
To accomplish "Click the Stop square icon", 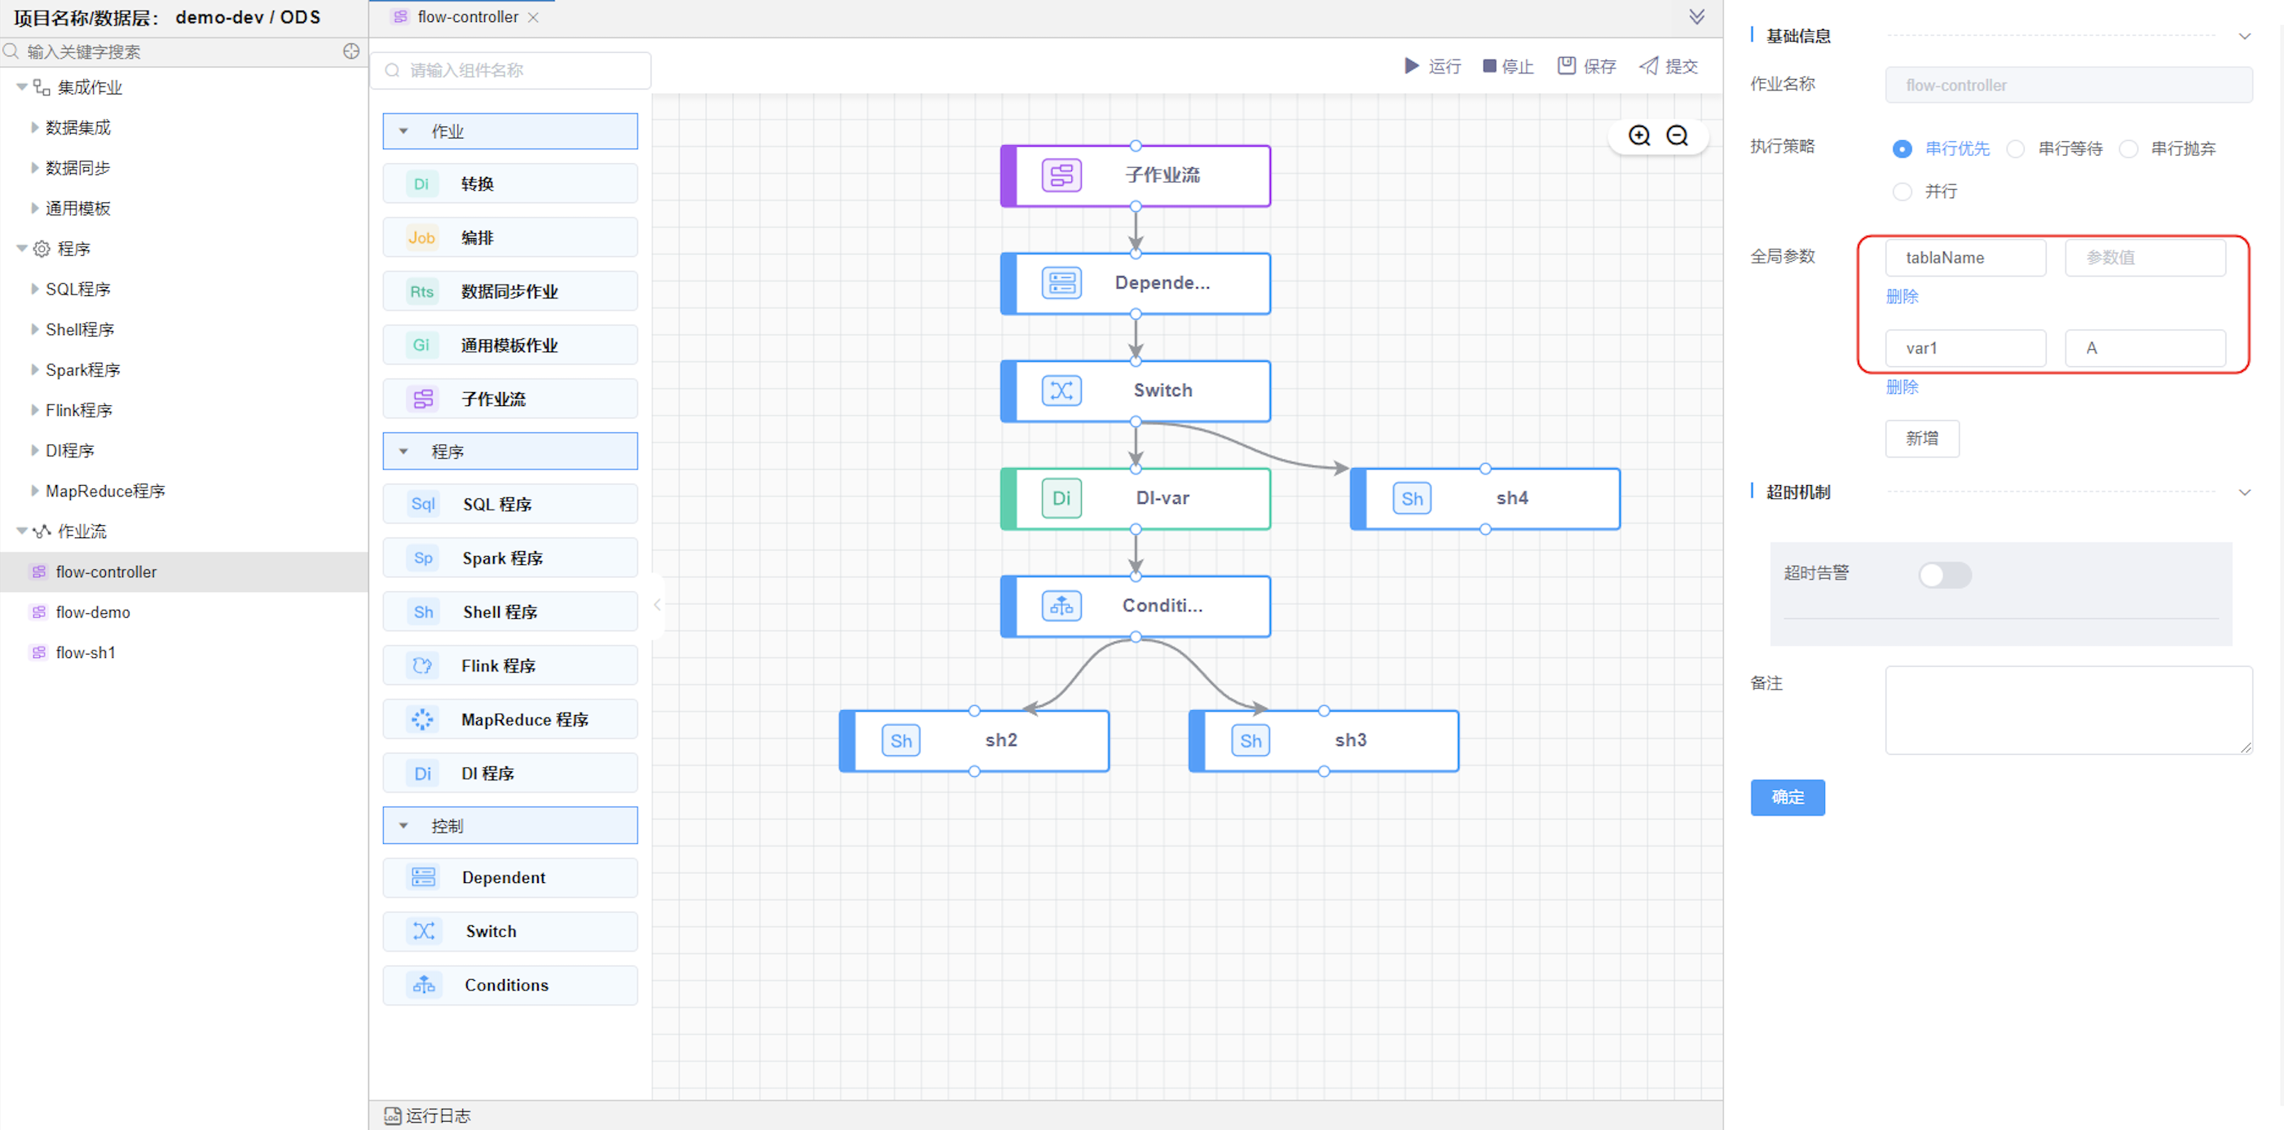I will (1488, 66).
